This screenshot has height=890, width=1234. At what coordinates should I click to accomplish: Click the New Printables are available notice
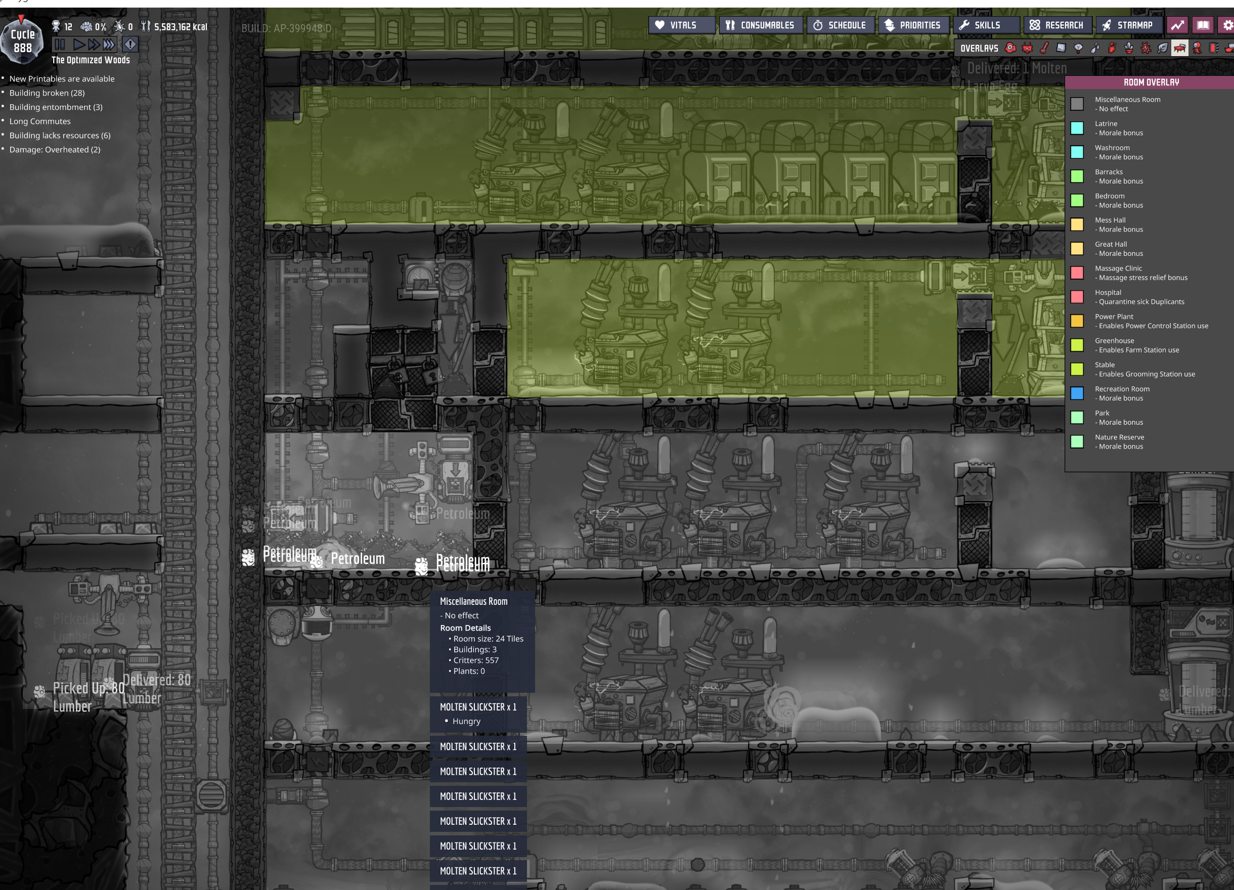[62, 79]
